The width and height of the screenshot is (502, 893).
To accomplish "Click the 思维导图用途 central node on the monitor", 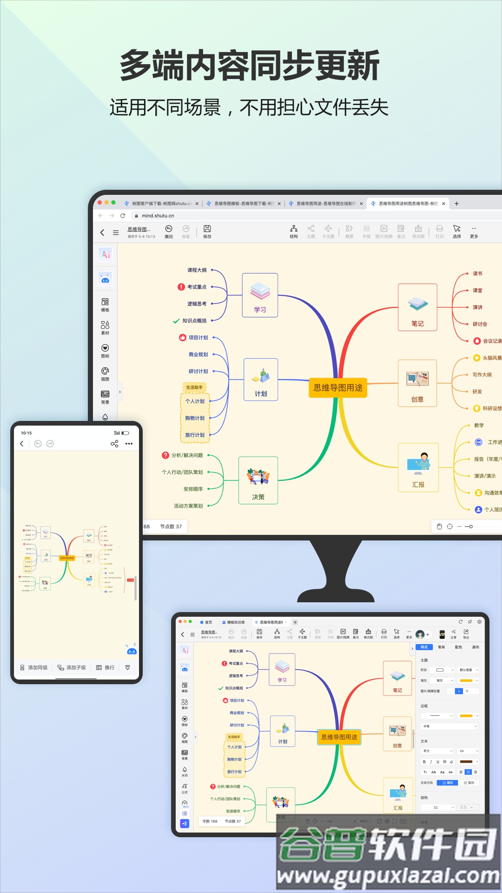I will (338, 387).
